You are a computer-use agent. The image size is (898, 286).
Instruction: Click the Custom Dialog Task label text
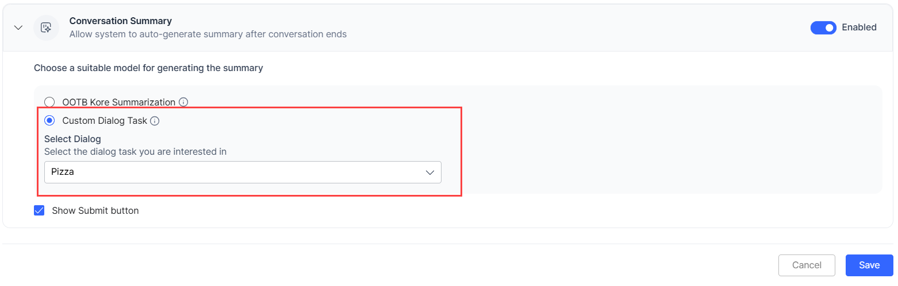(x=104, y=121)
